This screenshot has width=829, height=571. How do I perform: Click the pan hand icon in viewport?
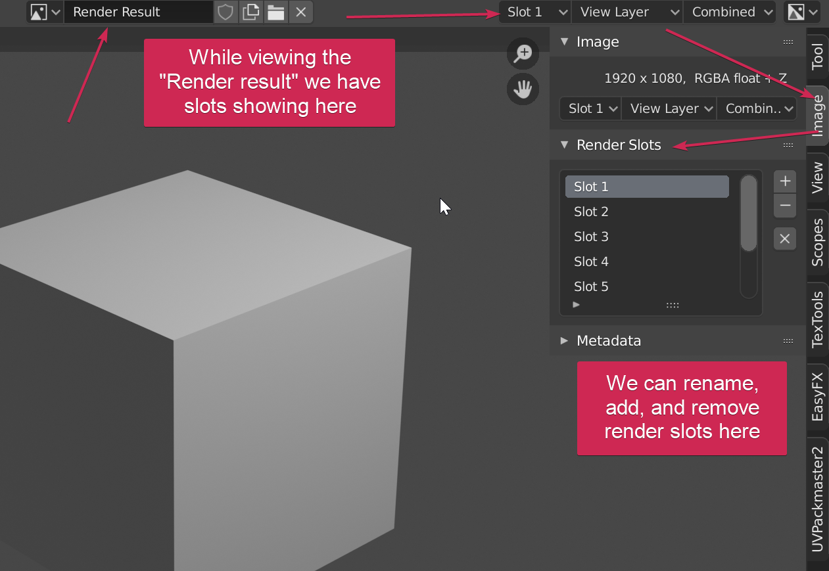point(523,89)
